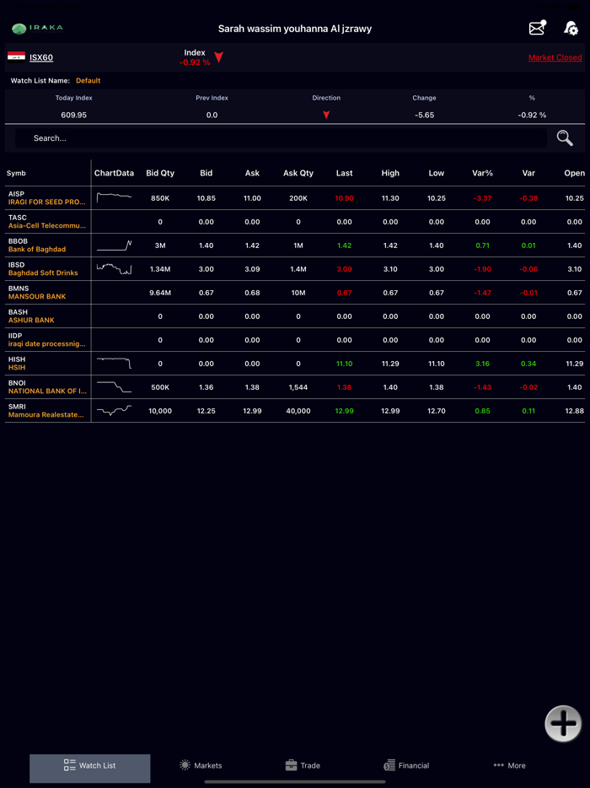Viewport: 590px width, 788px height.
Task: Open the HISH mini chart
Action: coord(114,363)
